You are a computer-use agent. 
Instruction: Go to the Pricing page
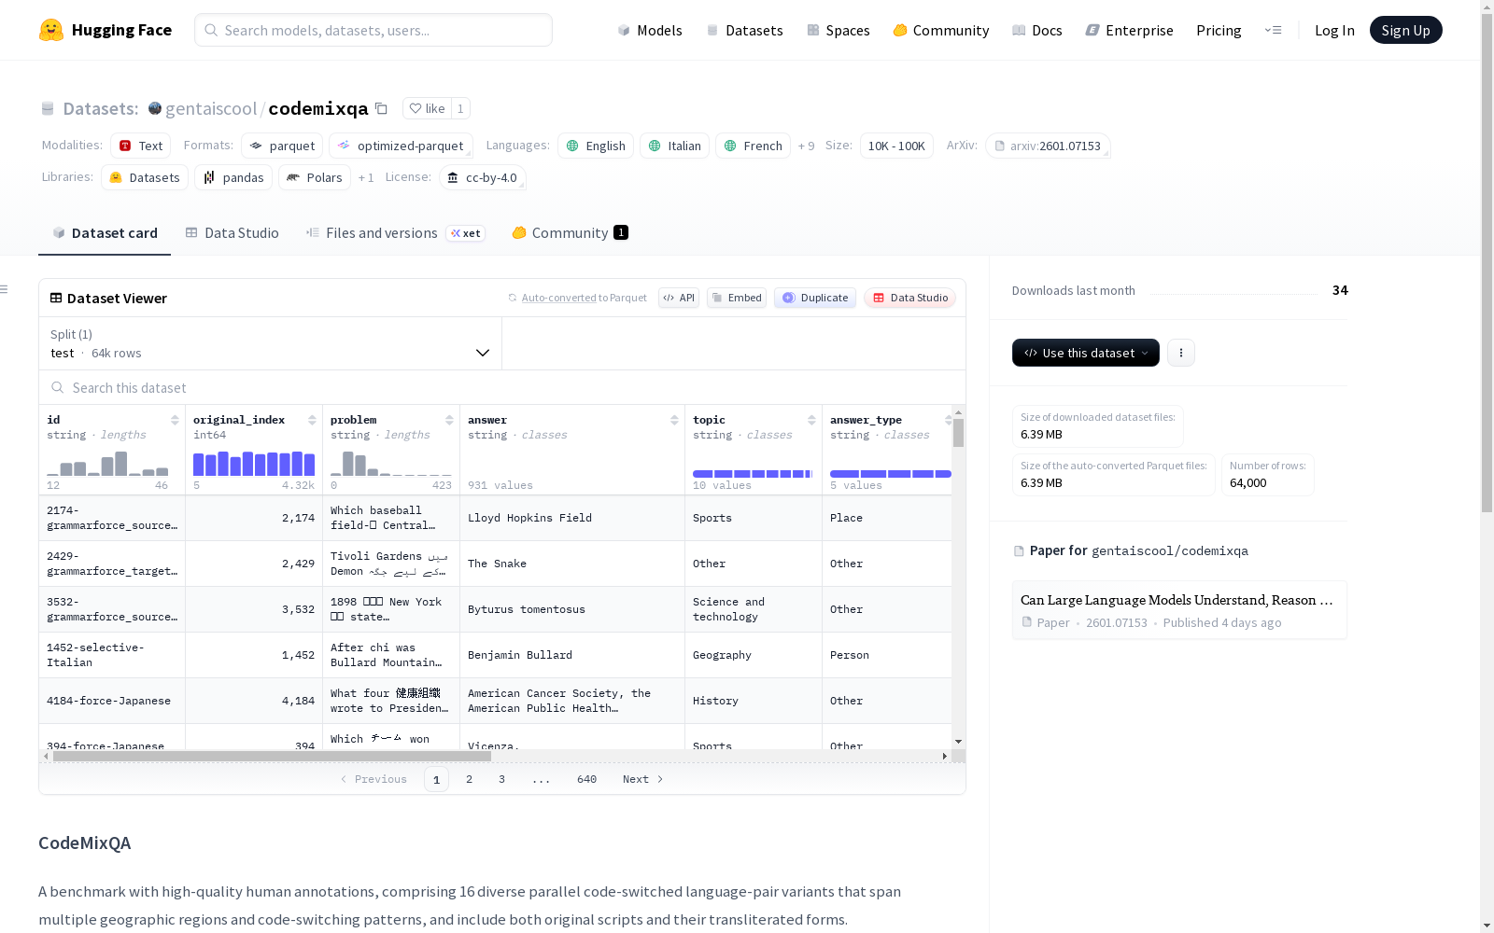[1219, 30]
